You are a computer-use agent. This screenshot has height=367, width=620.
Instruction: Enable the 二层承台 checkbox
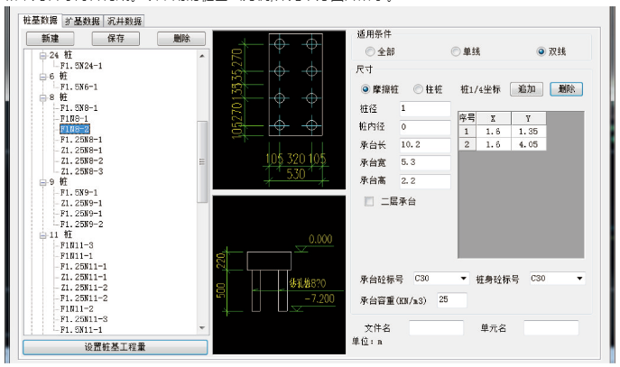pyautogui.click(x=369, y=201)
